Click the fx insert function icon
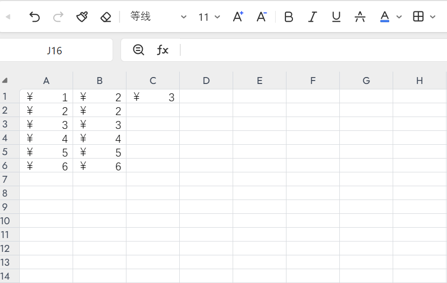The width and height of the screenshot is (447, 283). (163, 50)
